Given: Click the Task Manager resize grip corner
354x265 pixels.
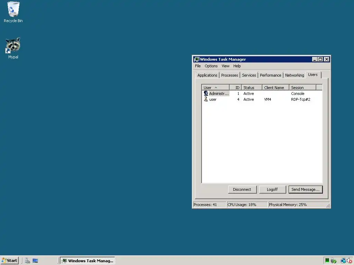Looking at the screenshot, I should 328,205.
